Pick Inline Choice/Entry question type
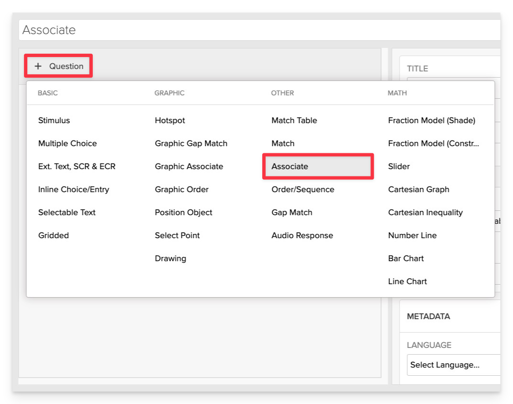513x404 pixels. point(74,189)
